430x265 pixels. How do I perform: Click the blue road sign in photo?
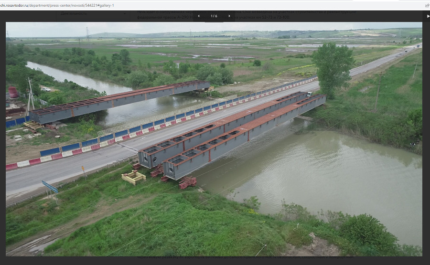coord(50,187)
